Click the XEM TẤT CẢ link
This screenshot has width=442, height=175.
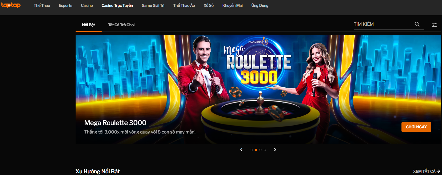pyautogui.click(x=426, y=171)
